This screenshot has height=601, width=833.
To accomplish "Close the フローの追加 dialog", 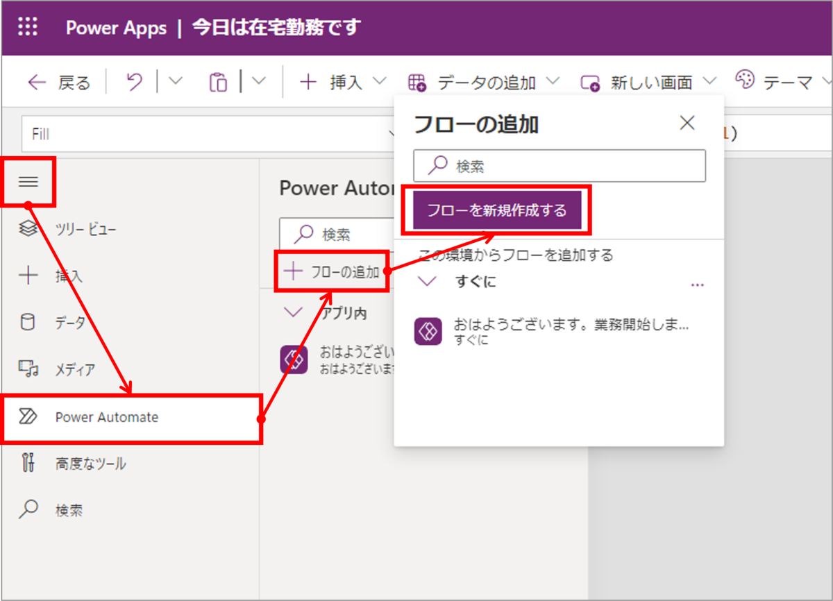I will tap(687, 124).
